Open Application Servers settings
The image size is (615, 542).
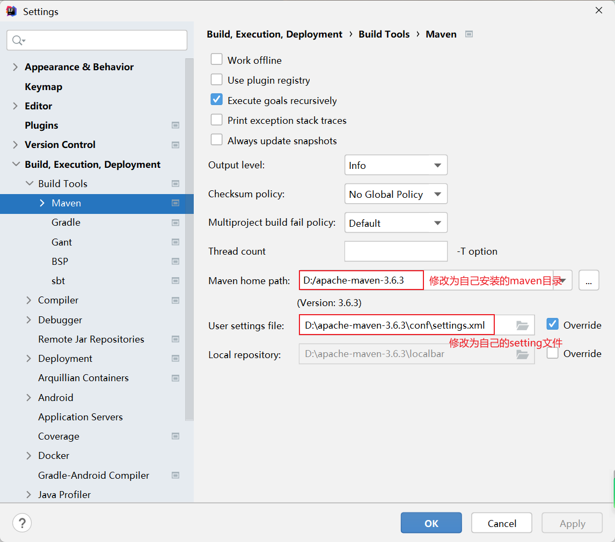(x=80, y=417)
